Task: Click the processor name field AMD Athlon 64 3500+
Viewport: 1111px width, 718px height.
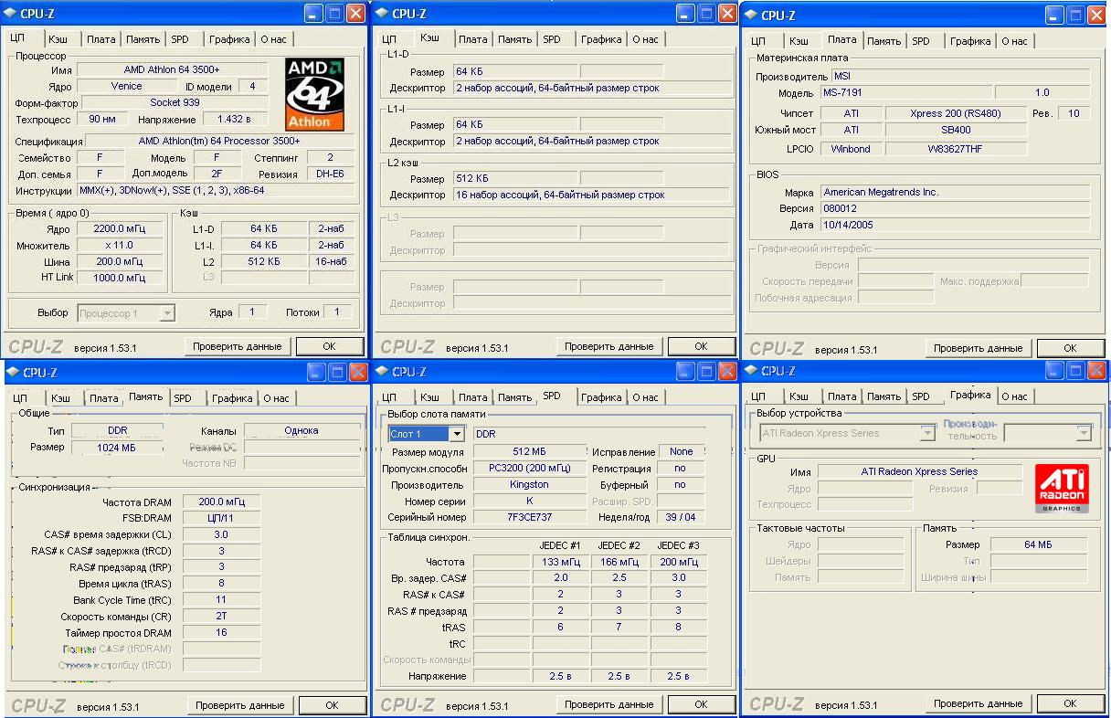Action: coord(172,69)
